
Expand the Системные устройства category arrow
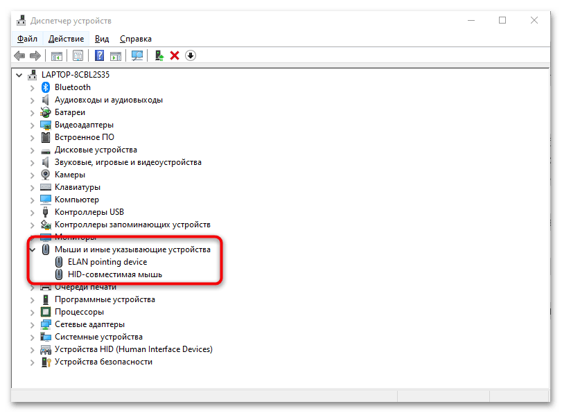click(x=33, y=337)
